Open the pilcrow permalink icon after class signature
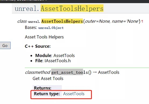This screenshot has height=104, width=149. pos(142,21)
